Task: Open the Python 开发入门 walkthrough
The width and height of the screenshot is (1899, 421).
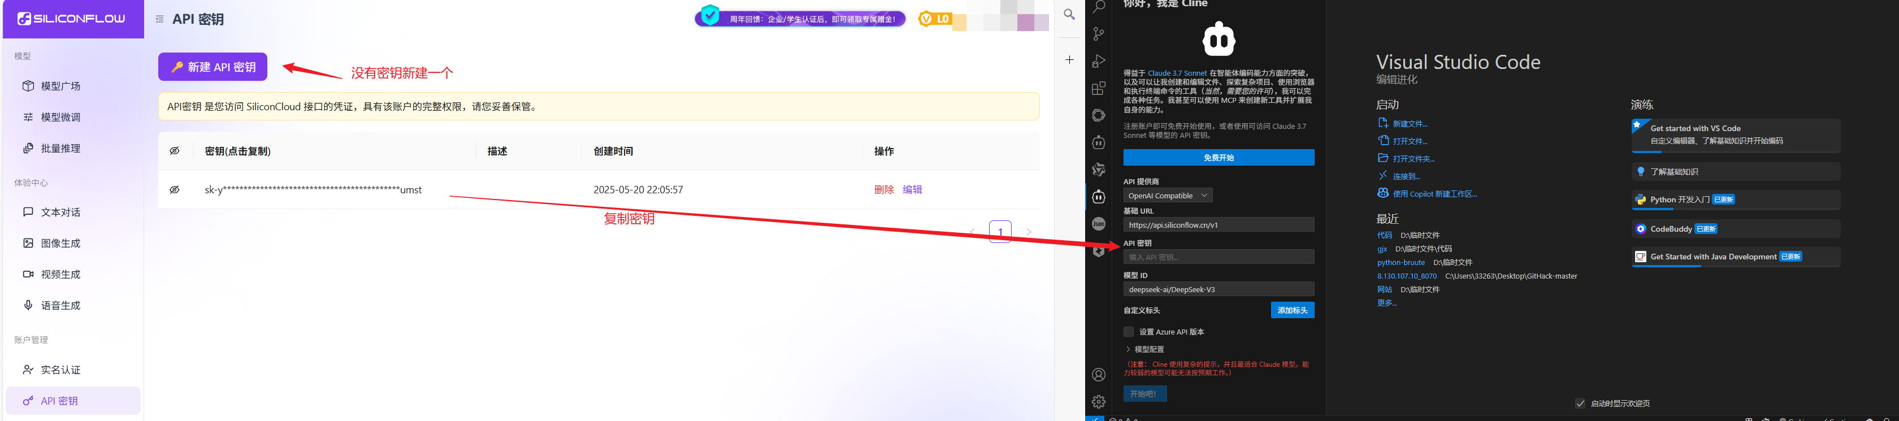Action: 1735,200
